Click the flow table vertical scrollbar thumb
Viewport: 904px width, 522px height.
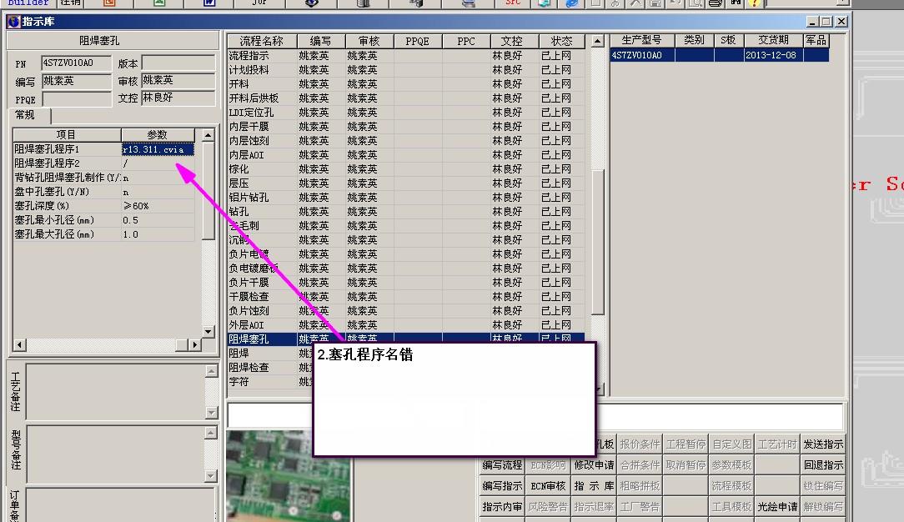598,242
